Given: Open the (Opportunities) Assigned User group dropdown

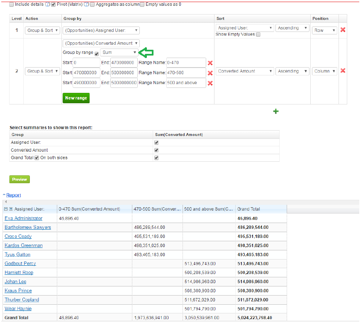Looking at the screenshot, I should [101, 30].
